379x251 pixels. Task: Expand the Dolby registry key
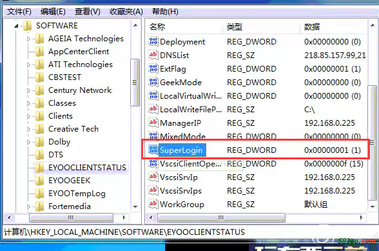point(28,142)
